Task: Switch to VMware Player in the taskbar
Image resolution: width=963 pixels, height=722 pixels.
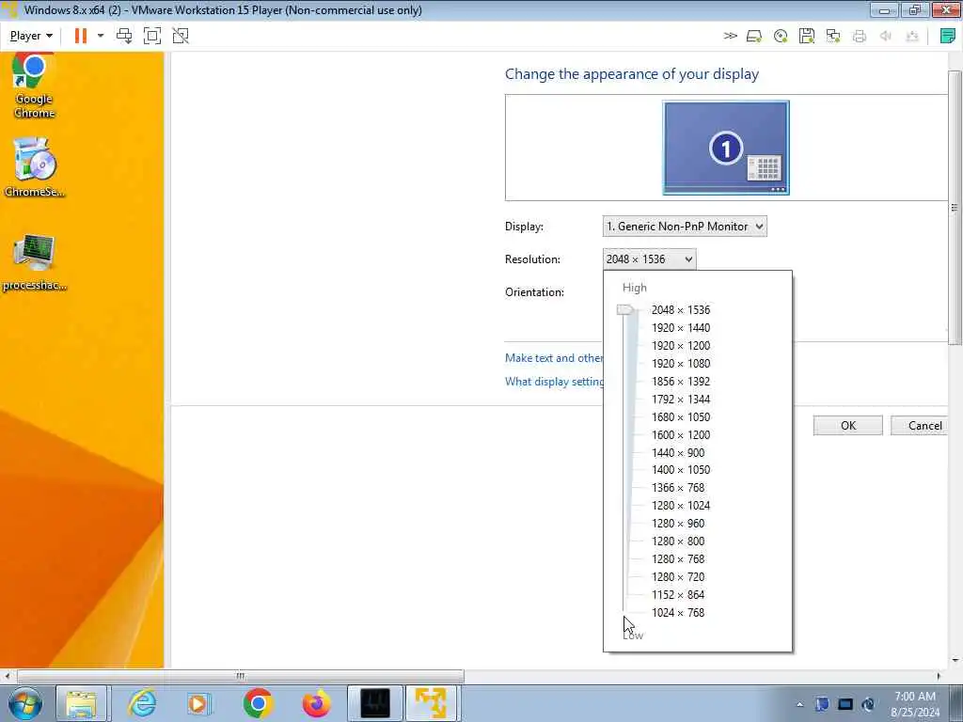Action: [431, 703]
